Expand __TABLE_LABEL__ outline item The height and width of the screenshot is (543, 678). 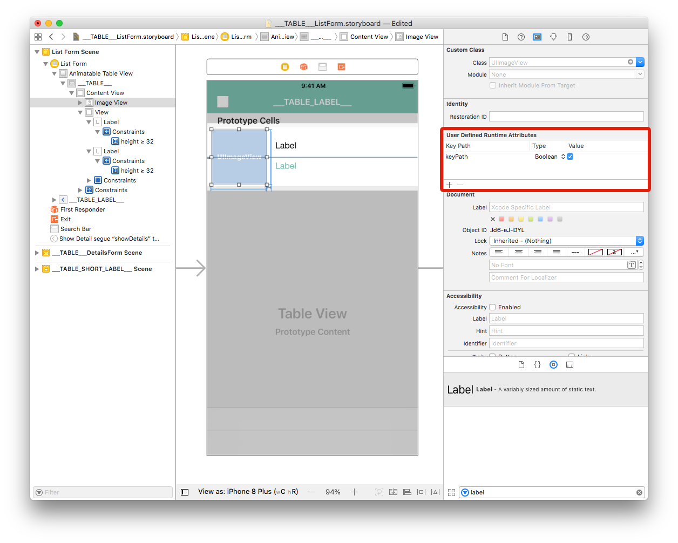(x=55, y=200)
